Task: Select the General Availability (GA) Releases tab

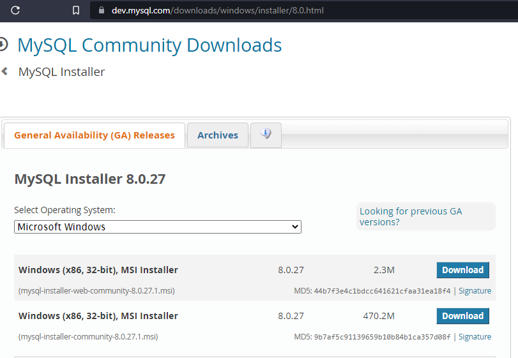Action: (94, 135)
